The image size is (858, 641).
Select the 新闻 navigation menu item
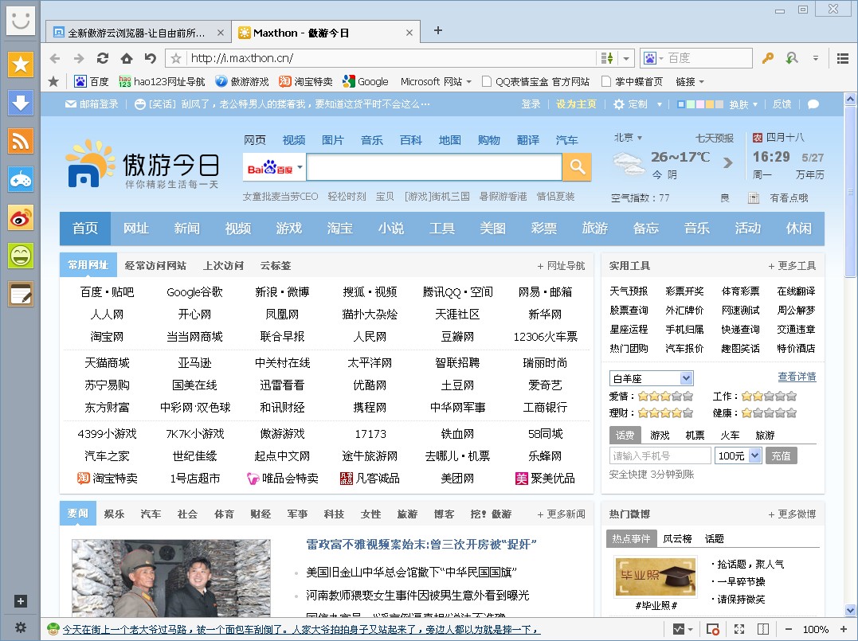[186, 229]
